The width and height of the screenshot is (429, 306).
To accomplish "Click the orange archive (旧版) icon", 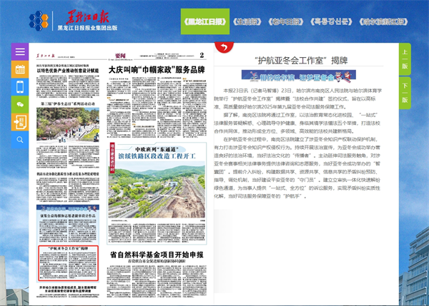I will point(19,122).
